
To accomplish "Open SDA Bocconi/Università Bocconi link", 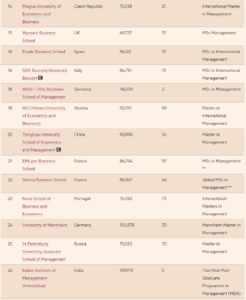I will tap(45, 74).
